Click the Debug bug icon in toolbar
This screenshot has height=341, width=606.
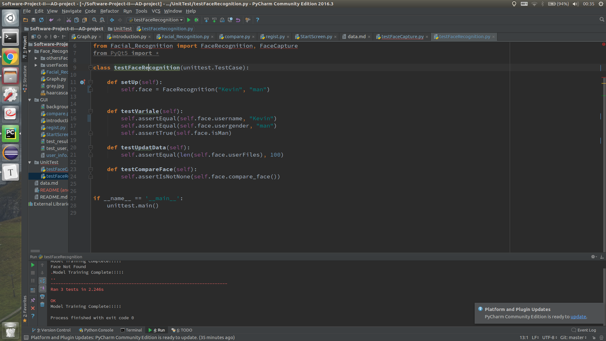coord(196,20)
